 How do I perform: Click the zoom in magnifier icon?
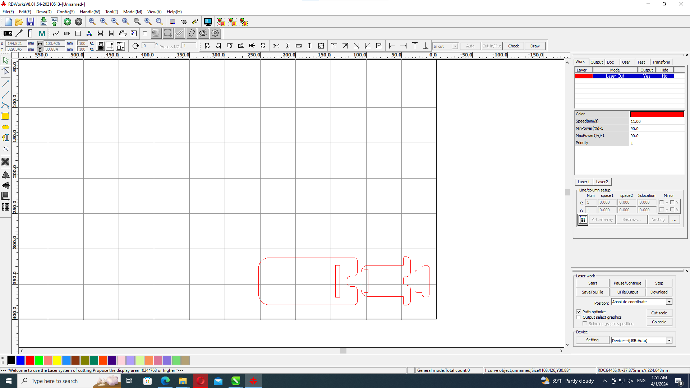(103, 22)
